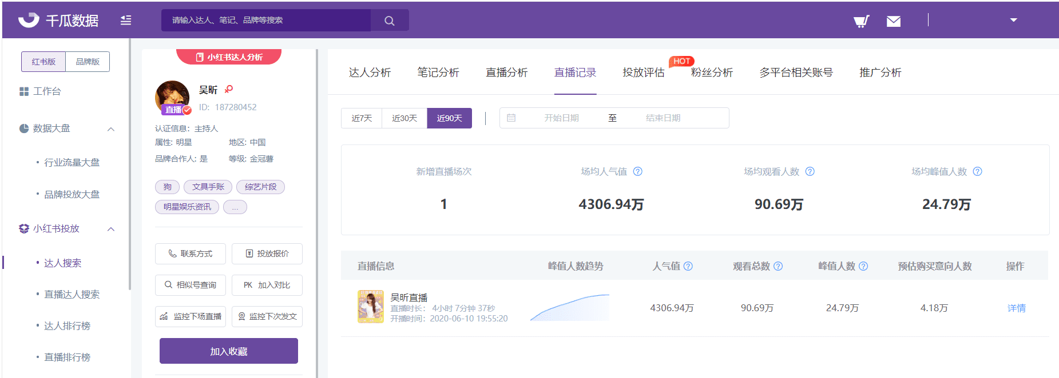Open 品牌投放大盘 in sidebar

[72, 195]
